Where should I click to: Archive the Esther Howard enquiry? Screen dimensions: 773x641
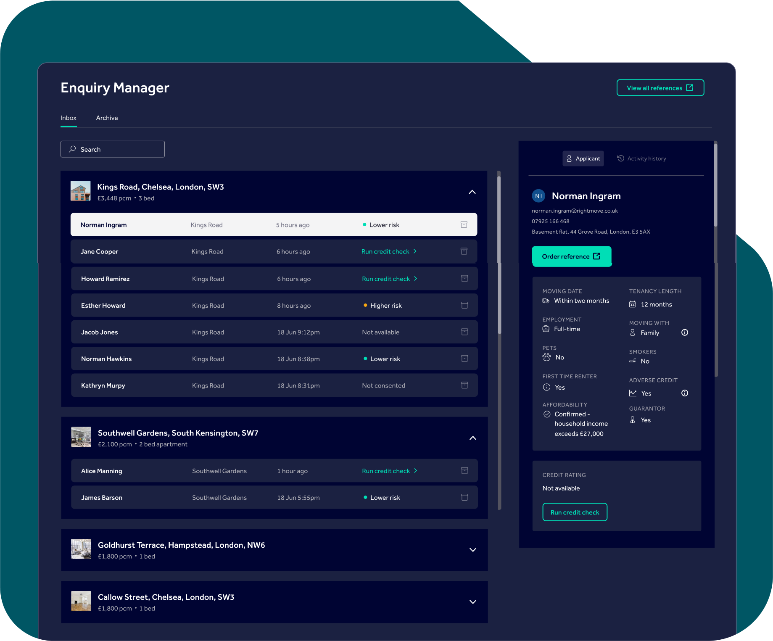(464, 305)
